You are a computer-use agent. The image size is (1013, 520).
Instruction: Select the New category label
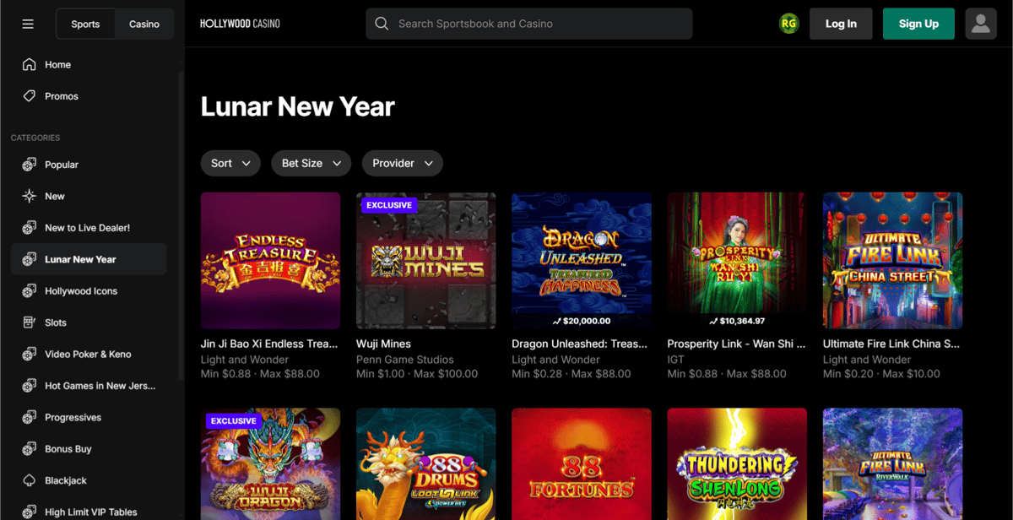point(55,196)
